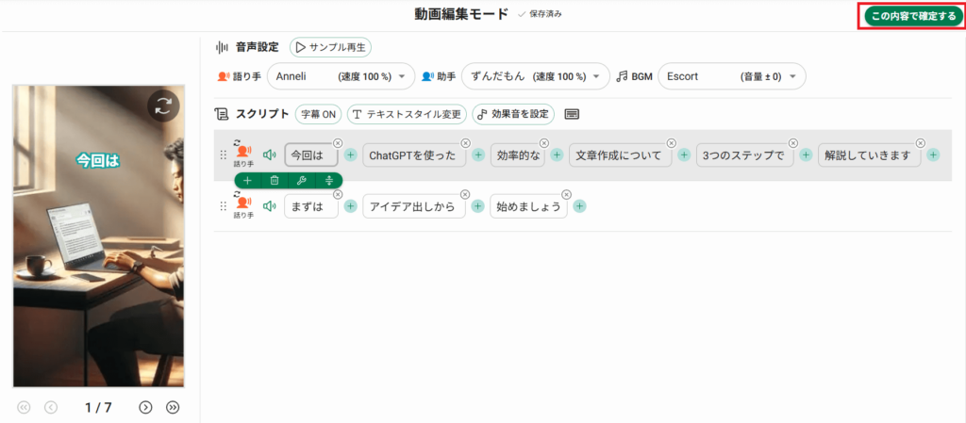Image resolution: width=966 pixels, height=423 pixels.
Task: Insert a segment after 始めましょう via plus
Action: point(580,206)
